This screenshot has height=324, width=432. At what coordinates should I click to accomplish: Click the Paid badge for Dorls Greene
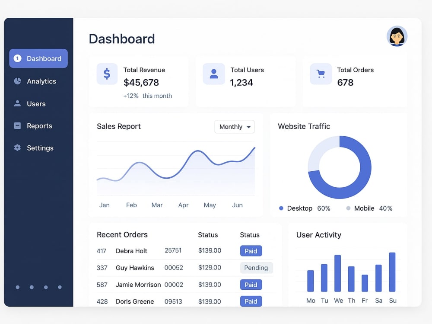[x=251, y=301]
